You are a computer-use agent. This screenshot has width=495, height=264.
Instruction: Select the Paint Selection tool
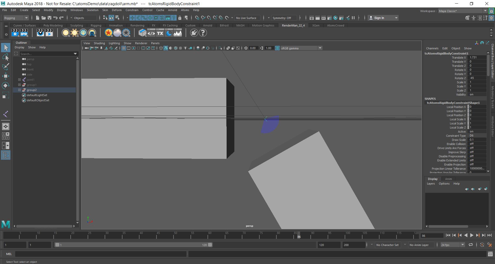[x=5, y=66]
